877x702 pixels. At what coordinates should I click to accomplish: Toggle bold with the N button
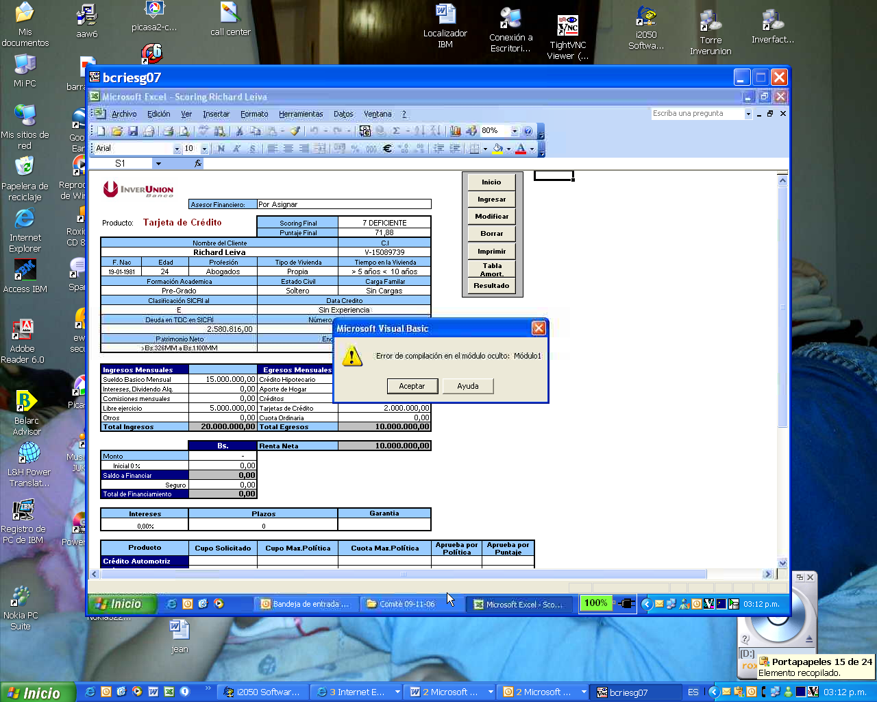pos(221,148)
